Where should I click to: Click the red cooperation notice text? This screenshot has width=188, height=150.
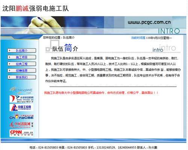[x=101, y=93]
